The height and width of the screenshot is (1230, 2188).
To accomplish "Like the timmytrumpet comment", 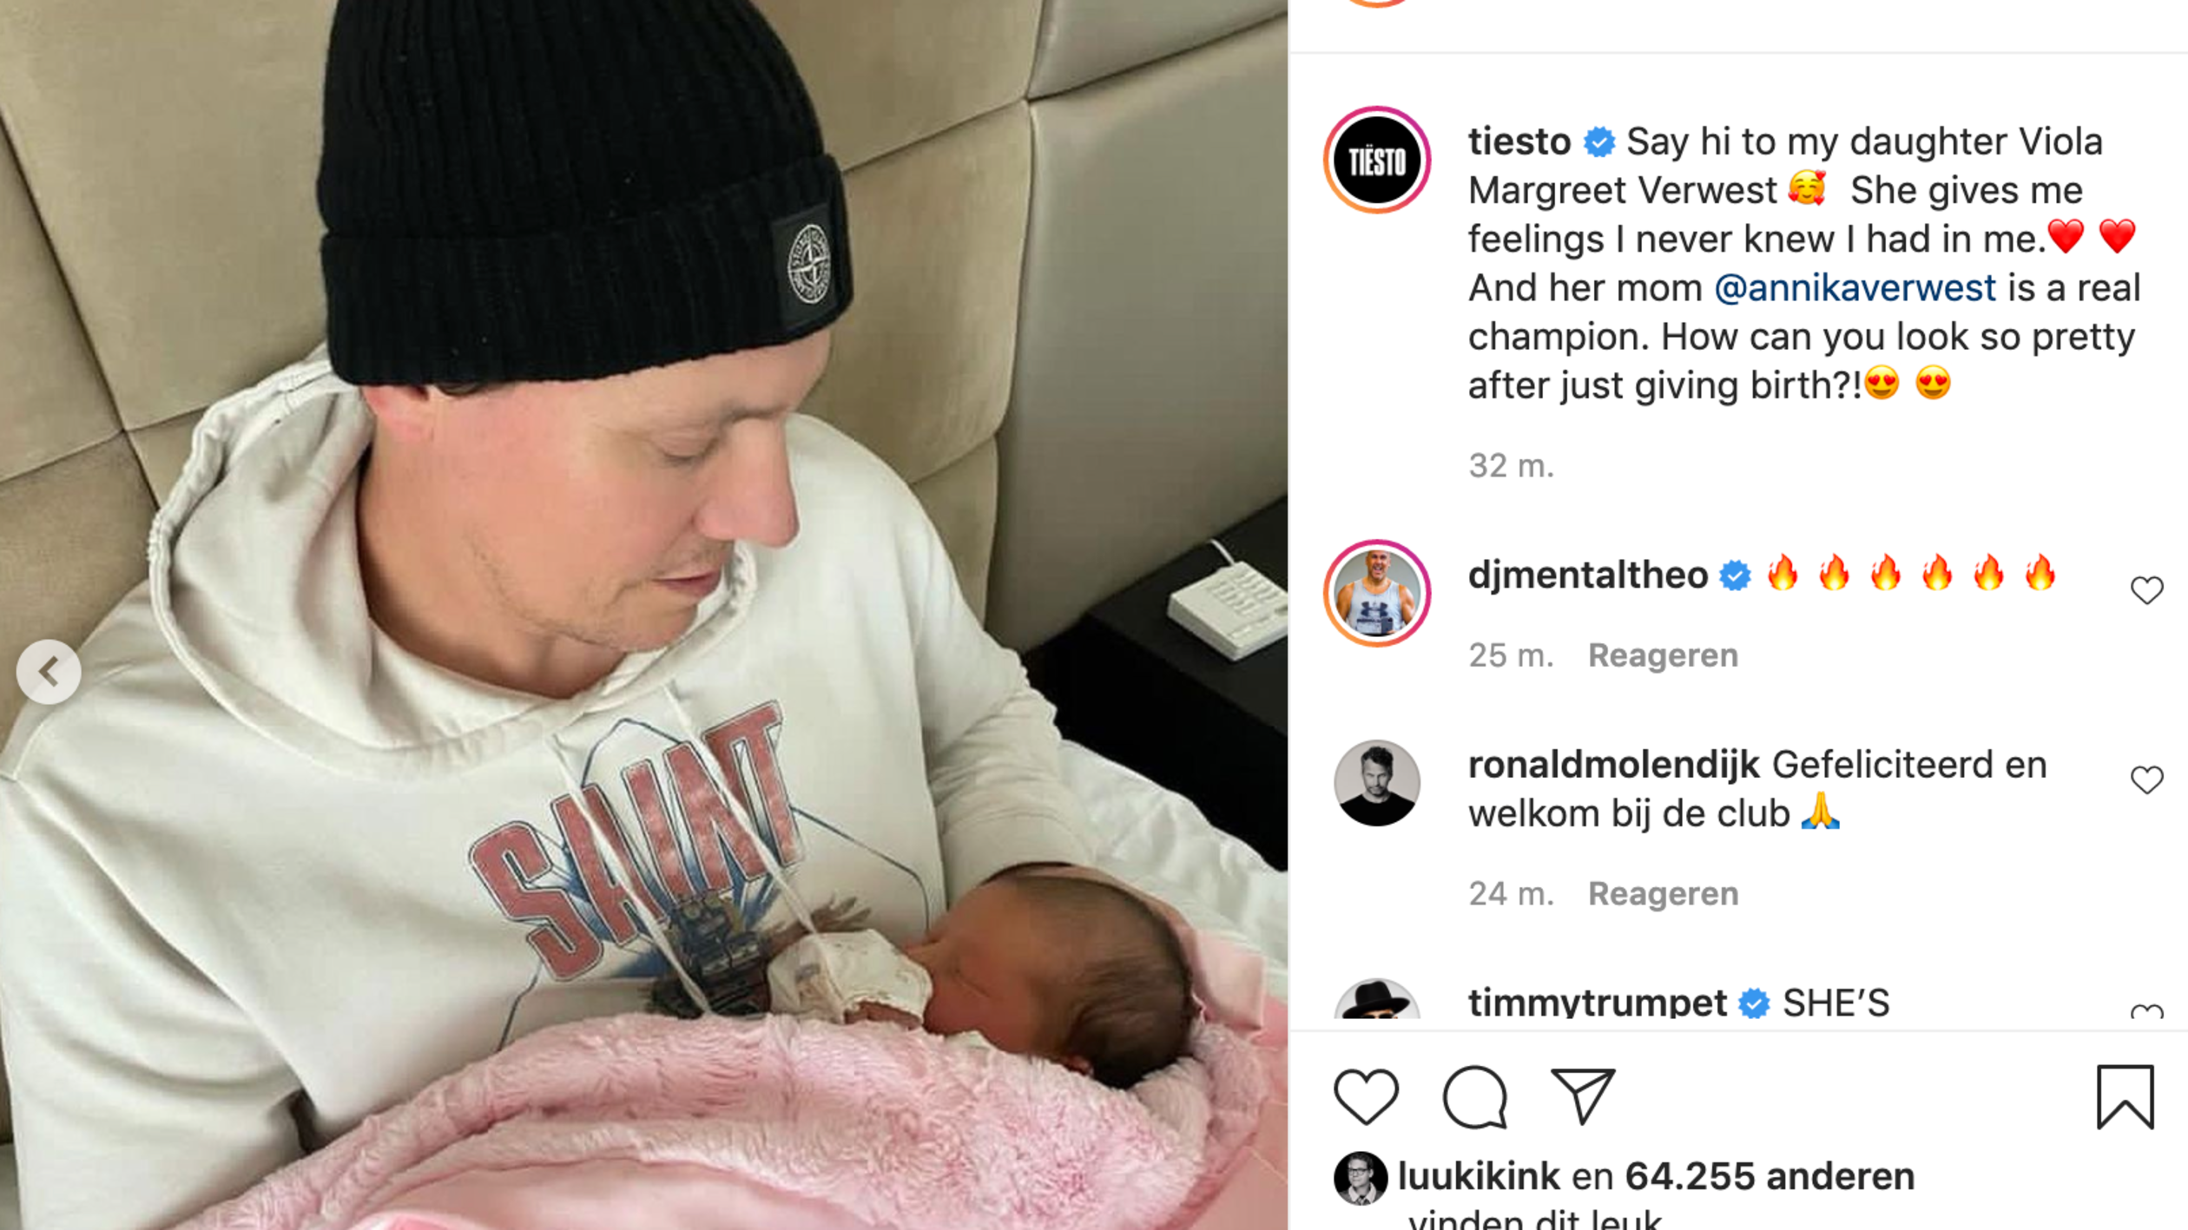I will click(2146, 1011).
